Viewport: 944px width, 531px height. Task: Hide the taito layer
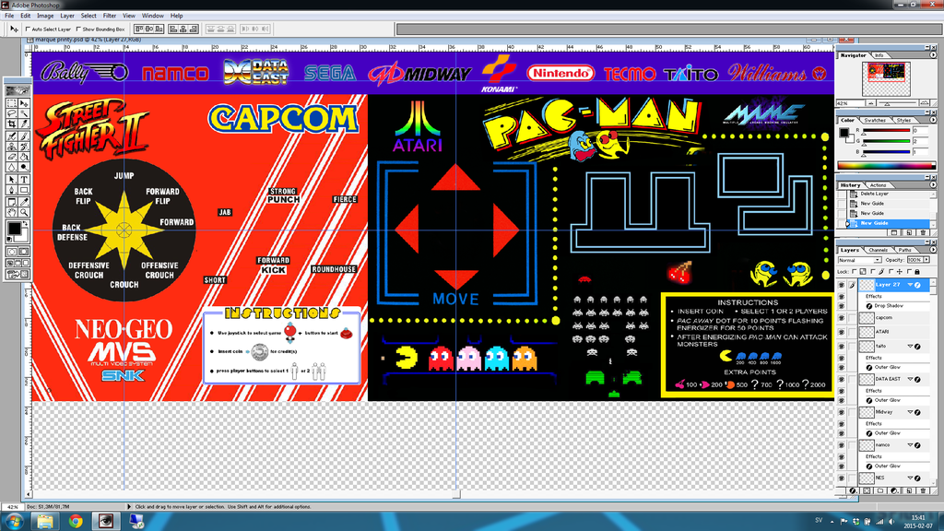tap(842, 347)
